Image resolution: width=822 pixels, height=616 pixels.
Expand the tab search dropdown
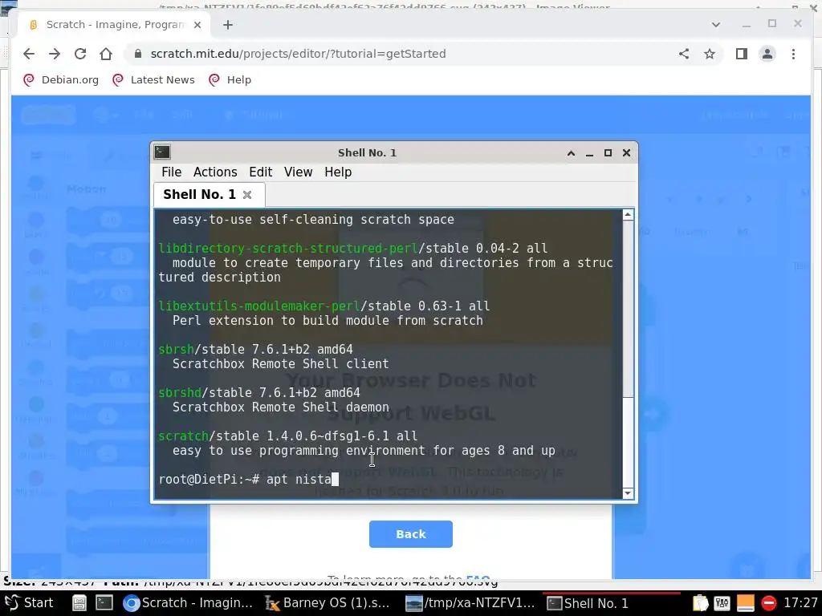(x=715, y=25)
